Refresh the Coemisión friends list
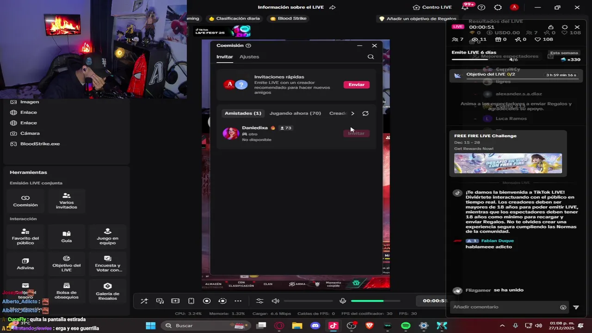Screen dimensions: 592x333 (365, 113)
